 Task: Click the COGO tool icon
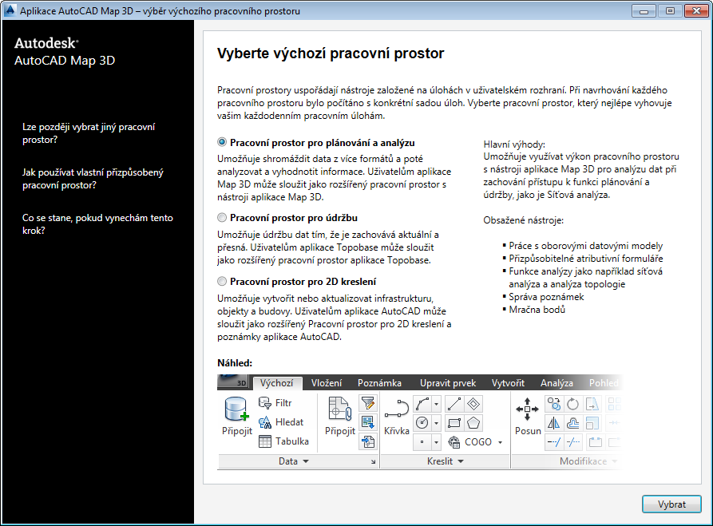point(454,442)
